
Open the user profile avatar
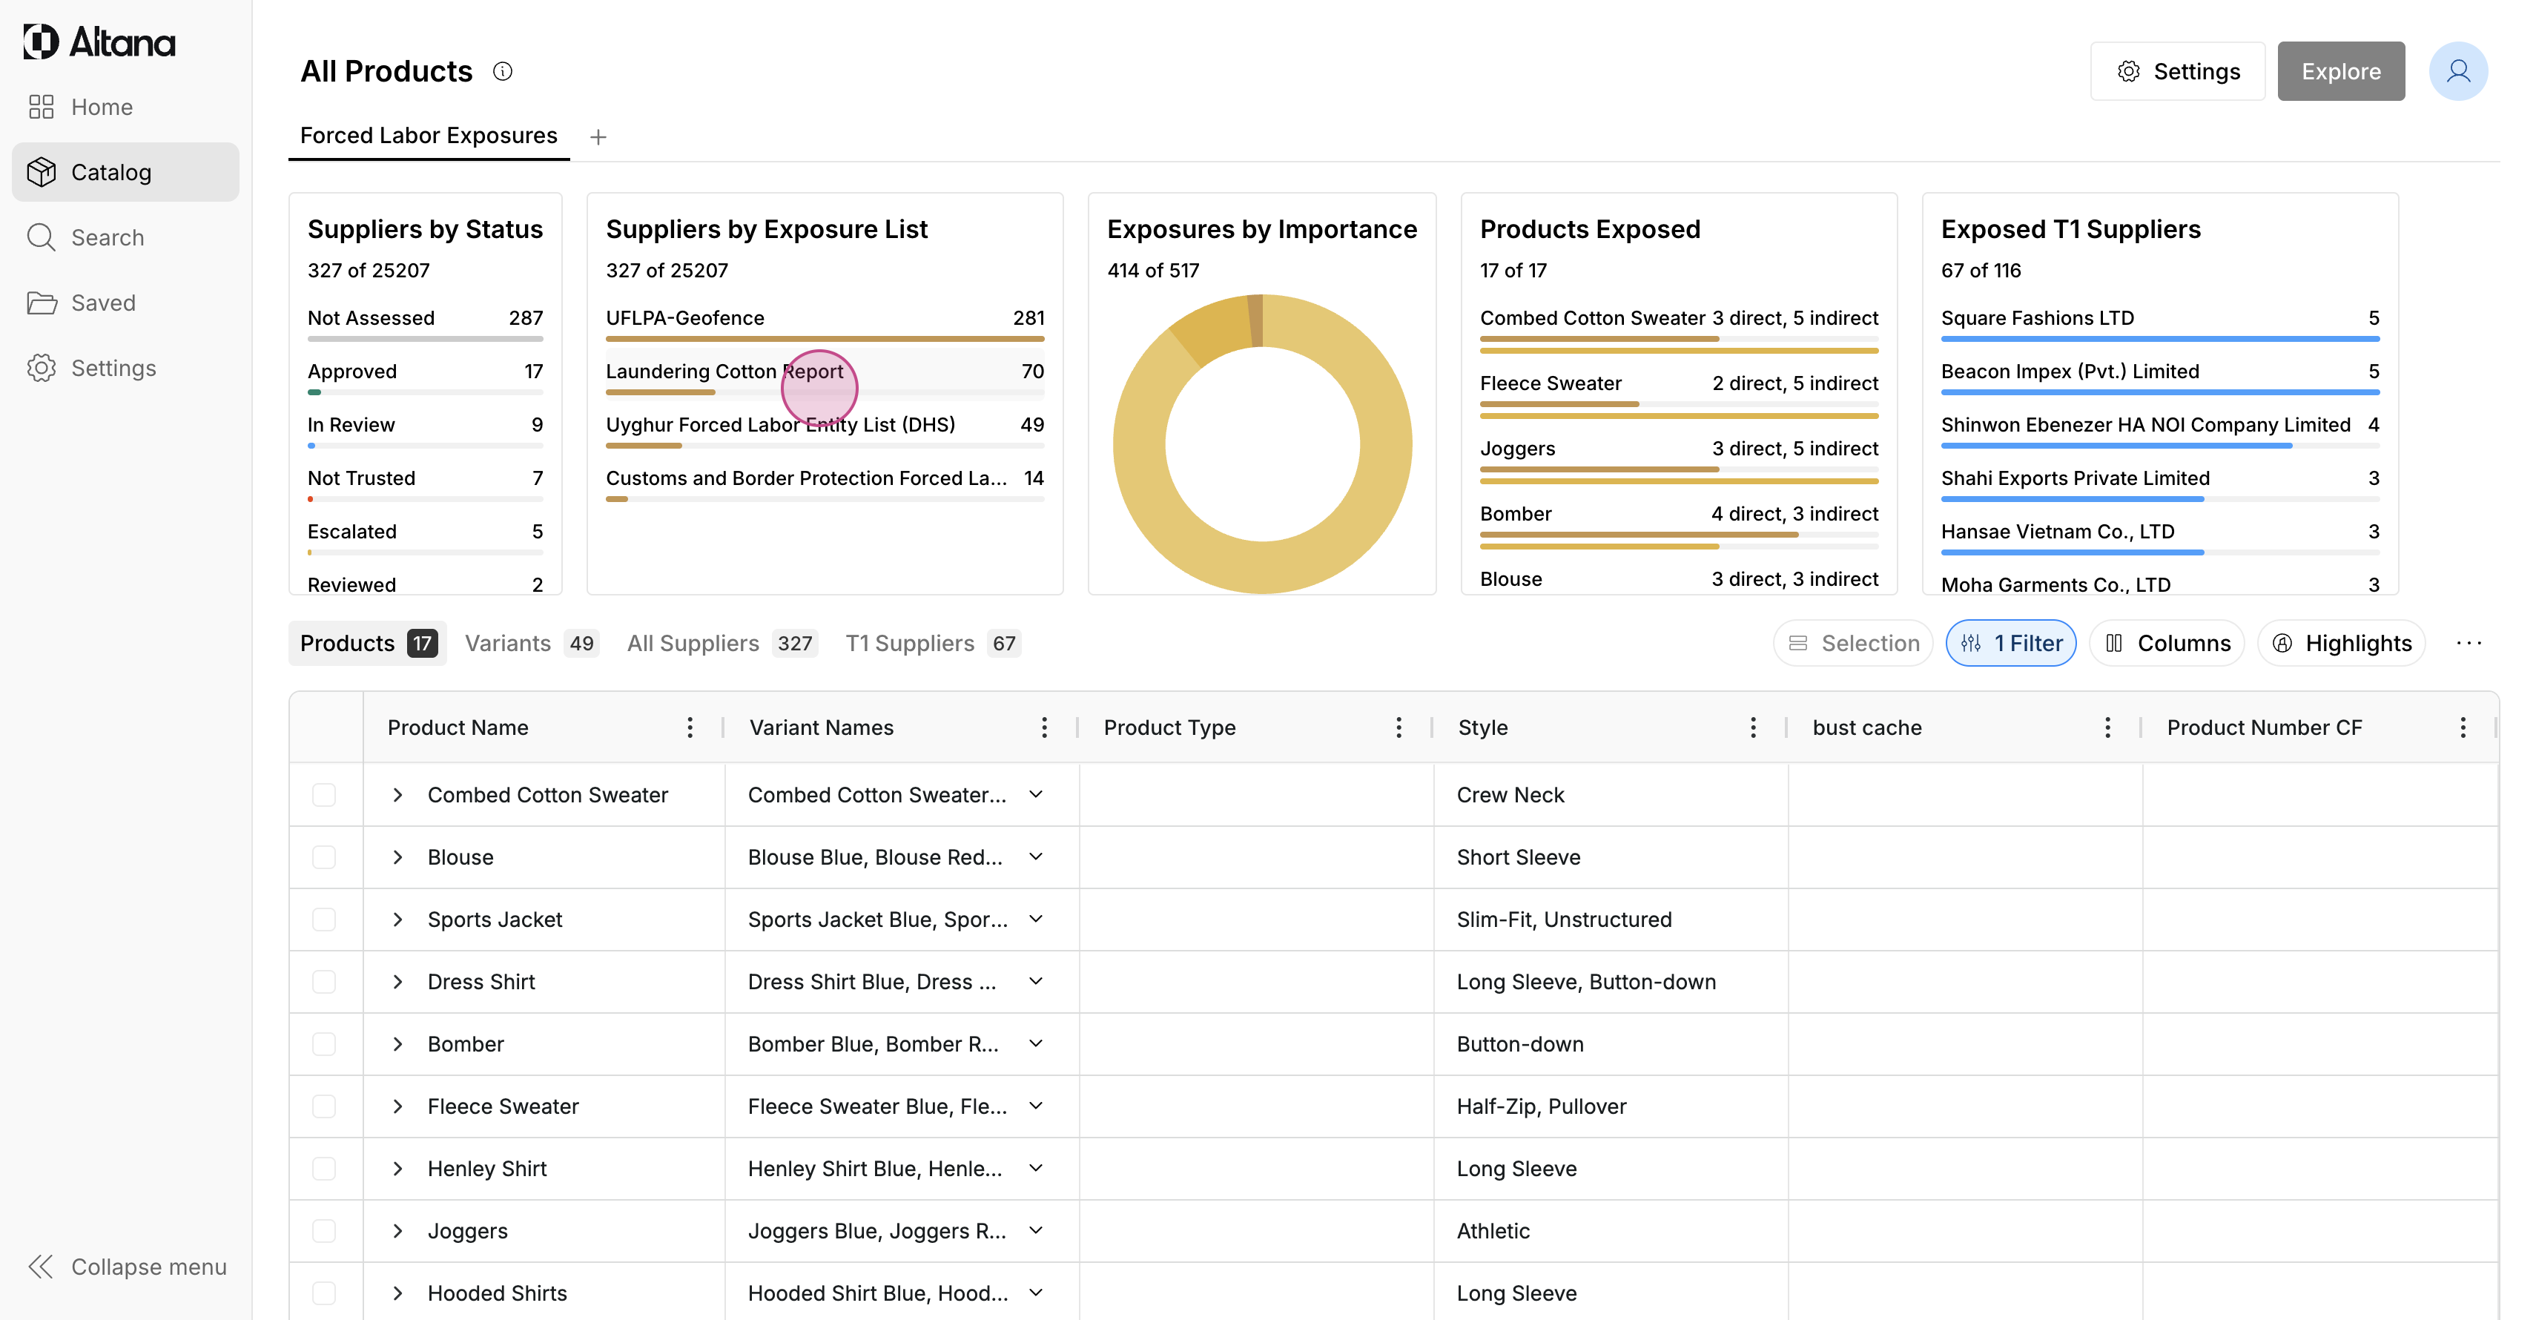pos(2457,71)
